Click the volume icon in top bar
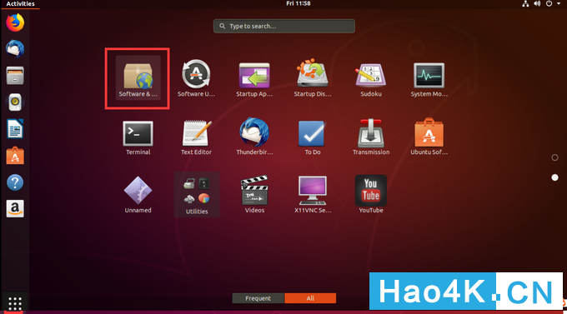The height and width of the screenshot is (314, 567). coord(537,3)
